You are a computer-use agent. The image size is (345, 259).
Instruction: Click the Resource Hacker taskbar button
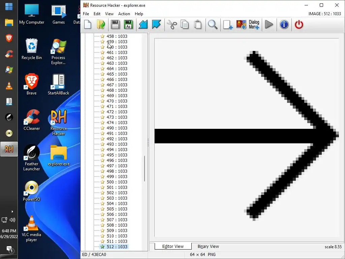9,149
